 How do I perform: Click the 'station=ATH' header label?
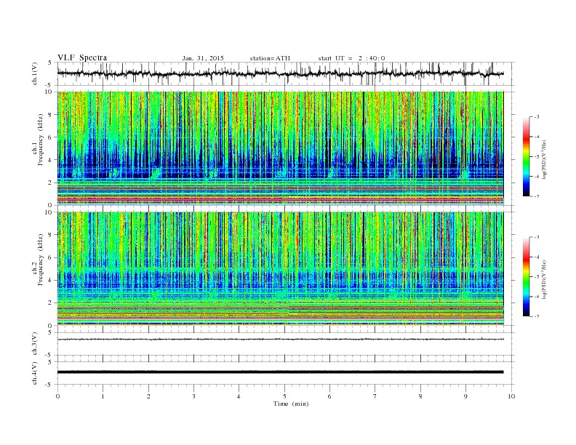click(270, 58)
